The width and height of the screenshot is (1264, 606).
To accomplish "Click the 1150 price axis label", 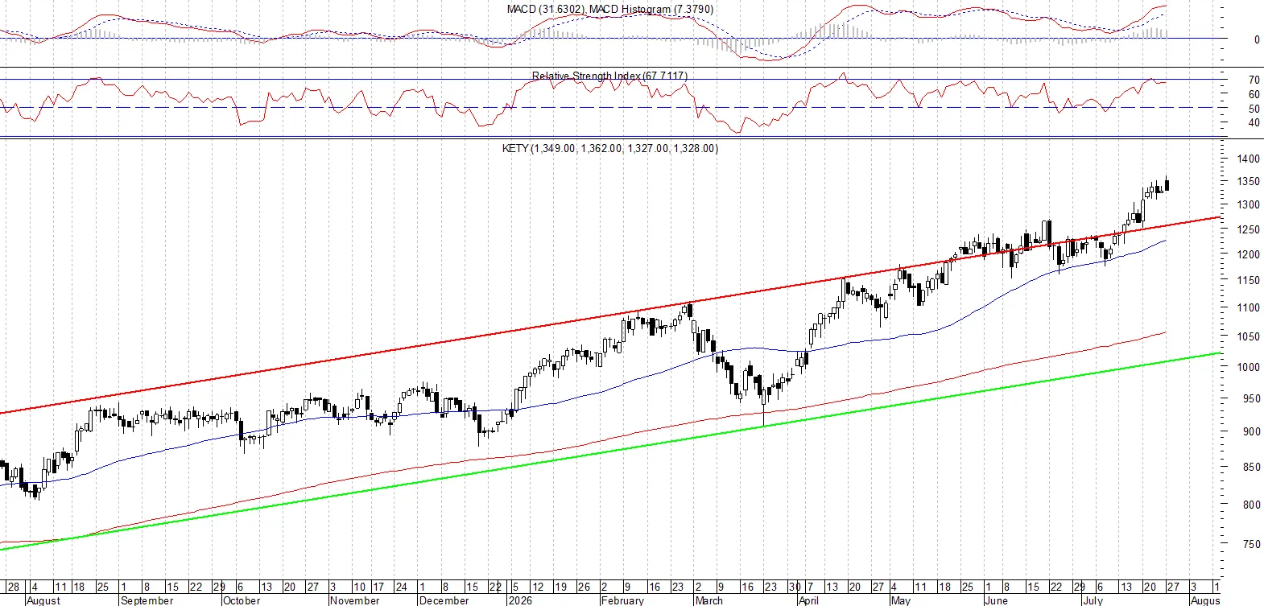I will 1249,281.
